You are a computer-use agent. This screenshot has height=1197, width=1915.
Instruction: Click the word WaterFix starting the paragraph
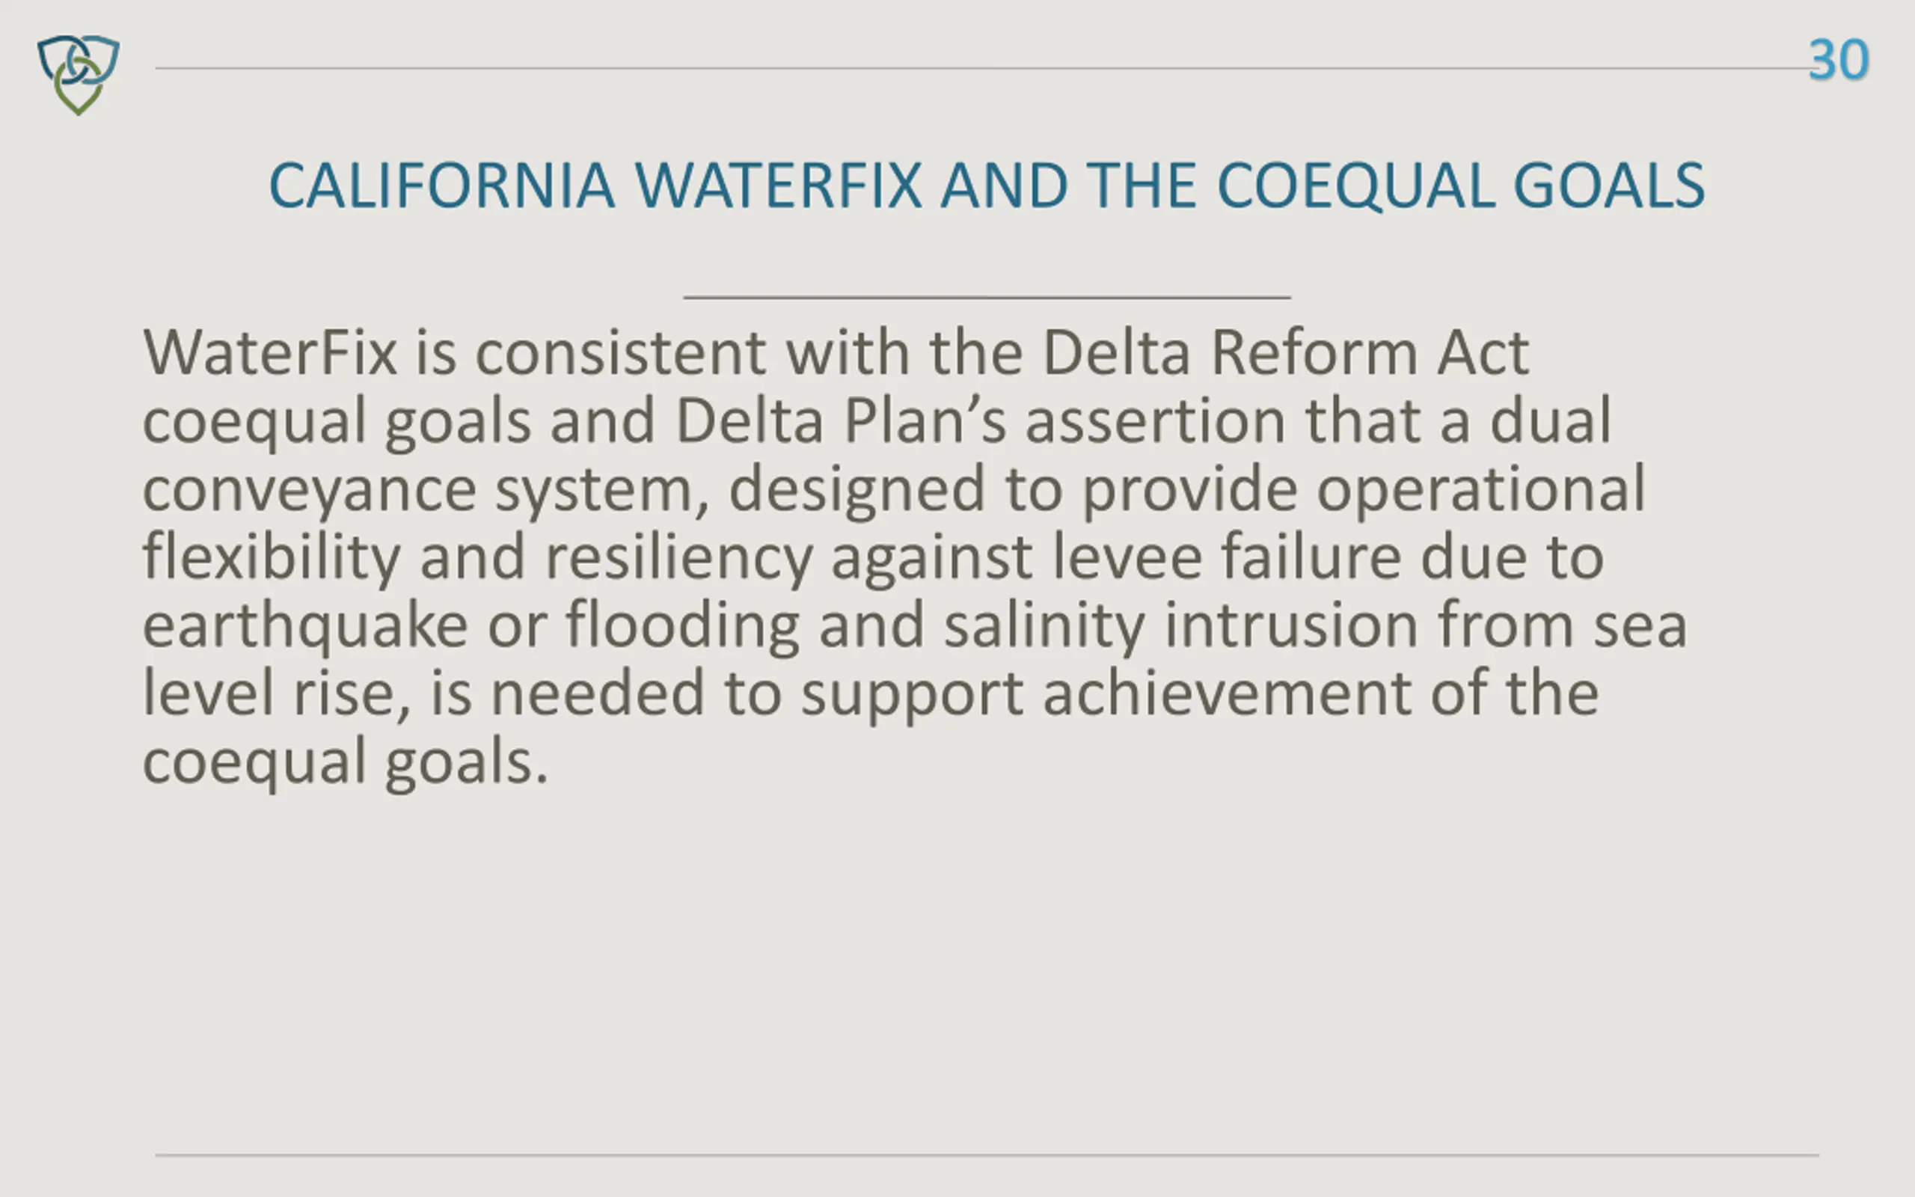[270, 352]
